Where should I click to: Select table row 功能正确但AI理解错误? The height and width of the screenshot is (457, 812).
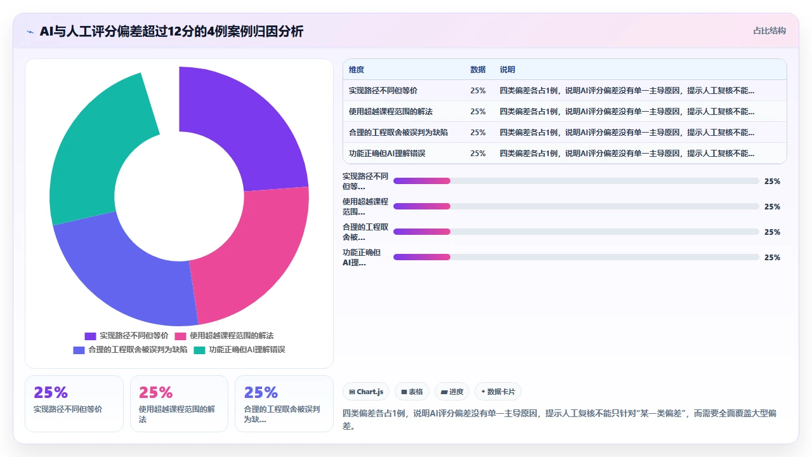[565, 153]
